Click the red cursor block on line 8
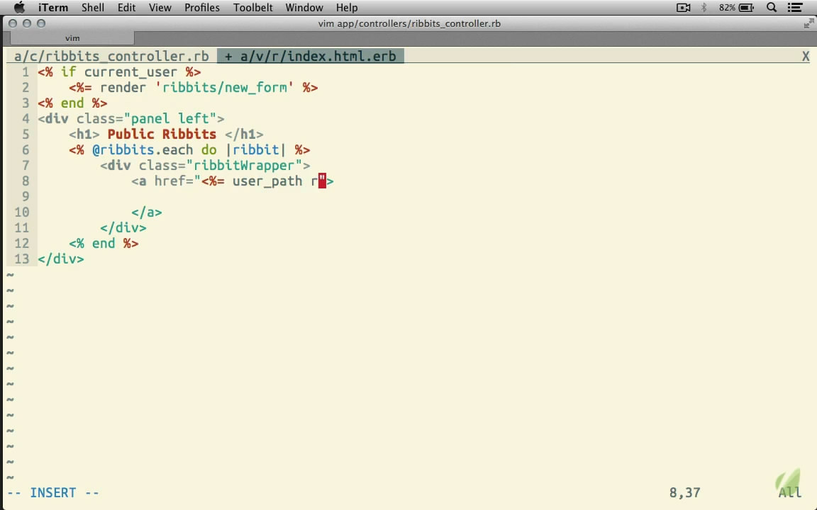Viewport: 817px width, 510px height. [322, 181]
